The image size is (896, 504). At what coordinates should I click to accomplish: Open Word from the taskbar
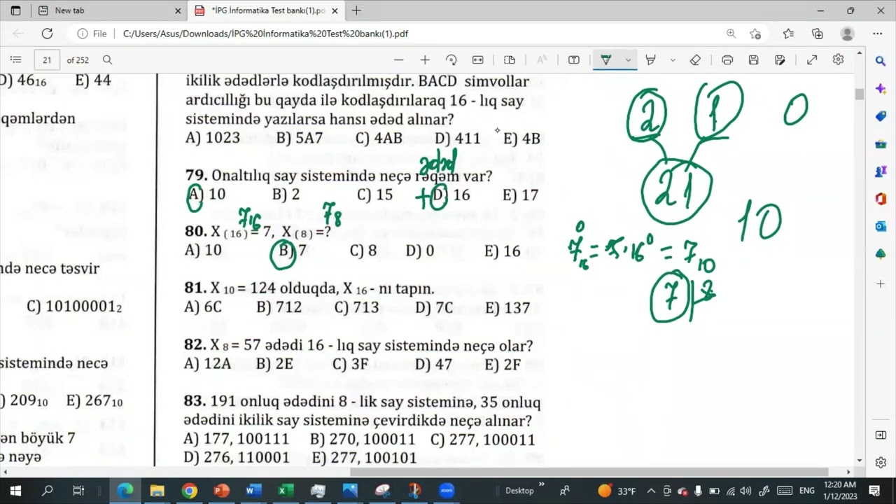pyautogui.click(x=253, y=490)
